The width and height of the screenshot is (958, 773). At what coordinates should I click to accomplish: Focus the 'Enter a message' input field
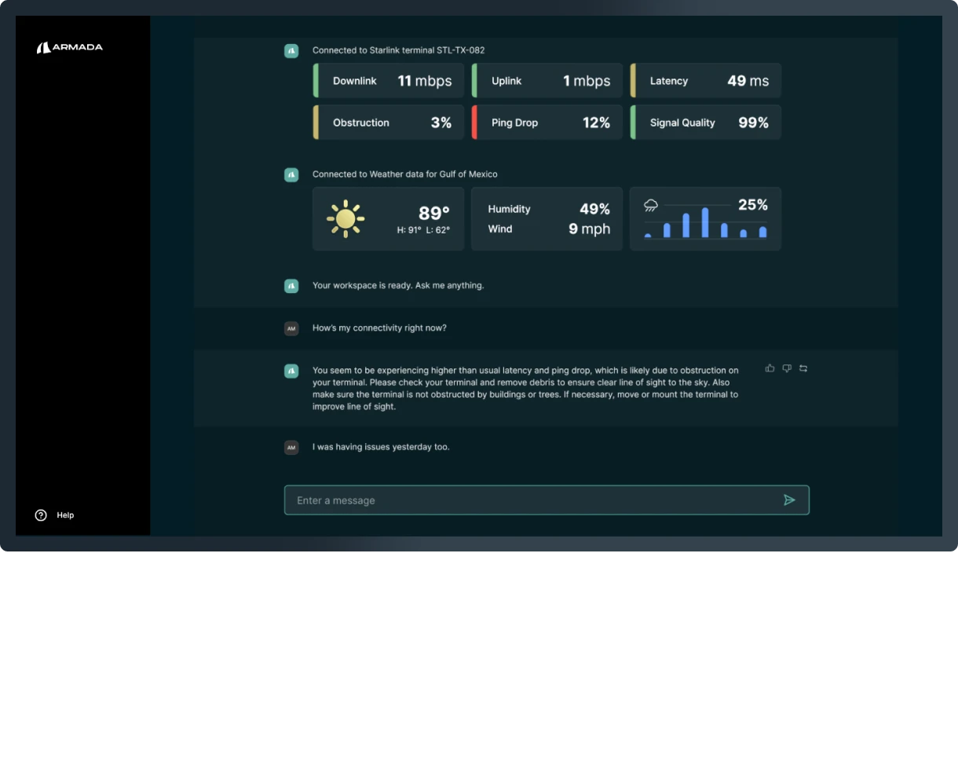tap(547, 500)
